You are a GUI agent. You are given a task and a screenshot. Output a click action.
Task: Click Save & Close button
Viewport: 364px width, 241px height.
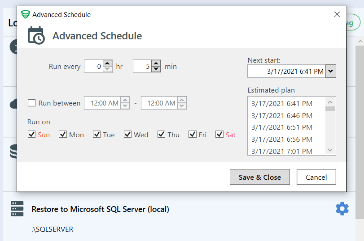point(260,177)
